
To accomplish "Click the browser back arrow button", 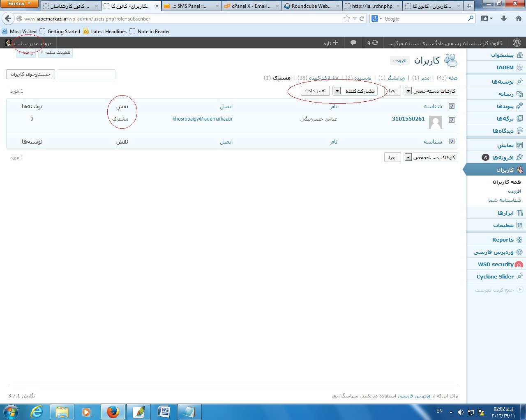I will click(8, 18).
